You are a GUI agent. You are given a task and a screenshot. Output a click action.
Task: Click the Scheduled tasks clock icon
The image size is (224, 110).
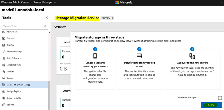click(x=4, y=65)
